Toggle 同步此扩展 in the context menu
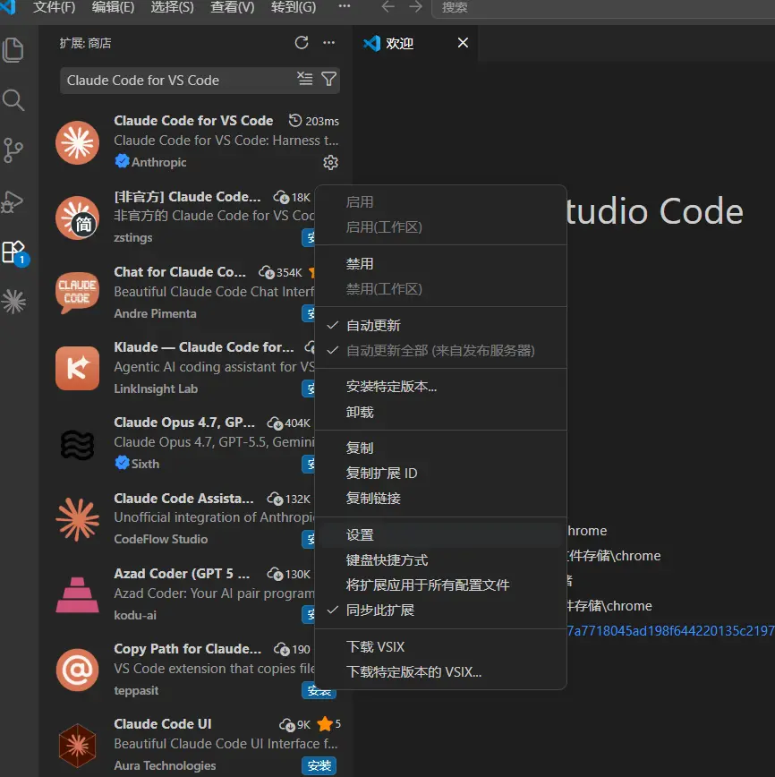This screenshot has width=775, height=777. coord(440,610)
